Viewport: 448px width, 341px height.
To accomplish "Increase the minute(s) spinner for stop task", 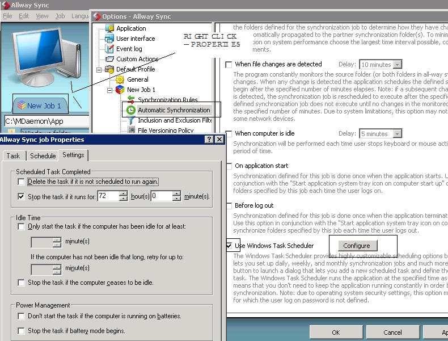I will (x=177, y=194).
